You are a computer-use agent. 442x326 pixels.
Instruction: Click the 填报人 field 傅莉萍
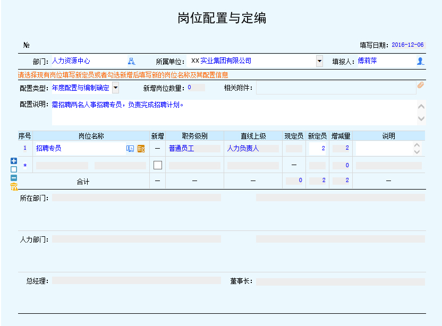(387, 61)
